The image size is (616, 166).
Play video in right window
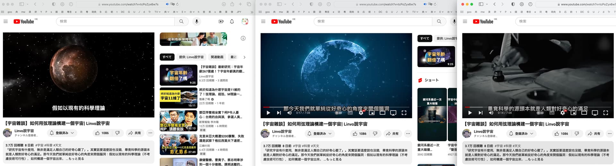(470, 113)
